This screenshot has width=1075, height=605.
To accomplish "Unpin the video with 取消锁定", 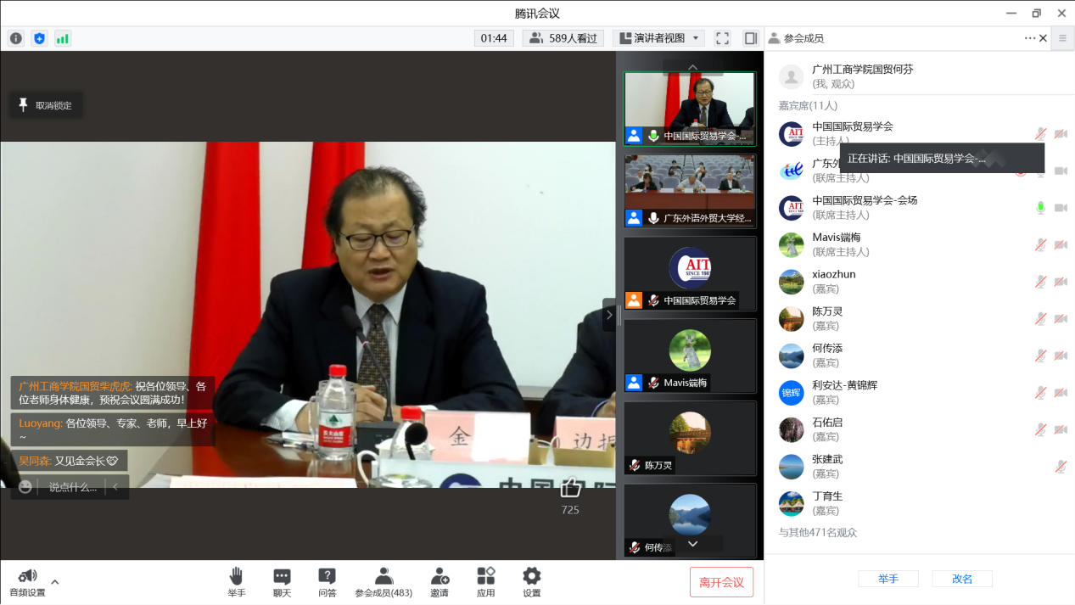I will click(x=47, y=105).
